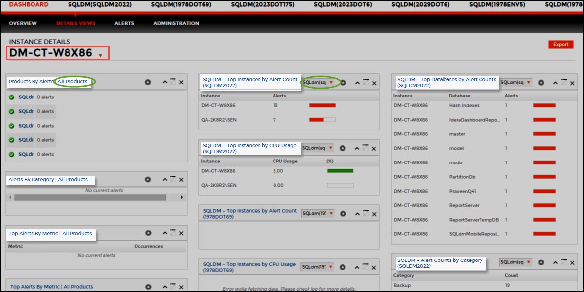Open SQLdm dropdown in Top Instances by Alert Count (1978DOT69)
The height and width of the screenshot is (292, 584).
click(317, 214)
